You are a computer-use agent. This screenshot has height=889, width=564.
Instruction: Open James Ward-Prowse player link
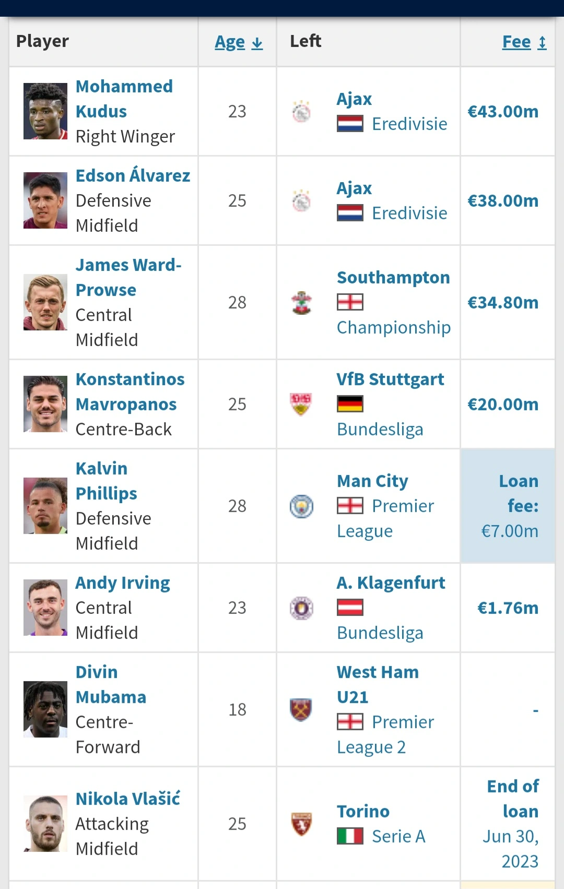tap(128, 277)
